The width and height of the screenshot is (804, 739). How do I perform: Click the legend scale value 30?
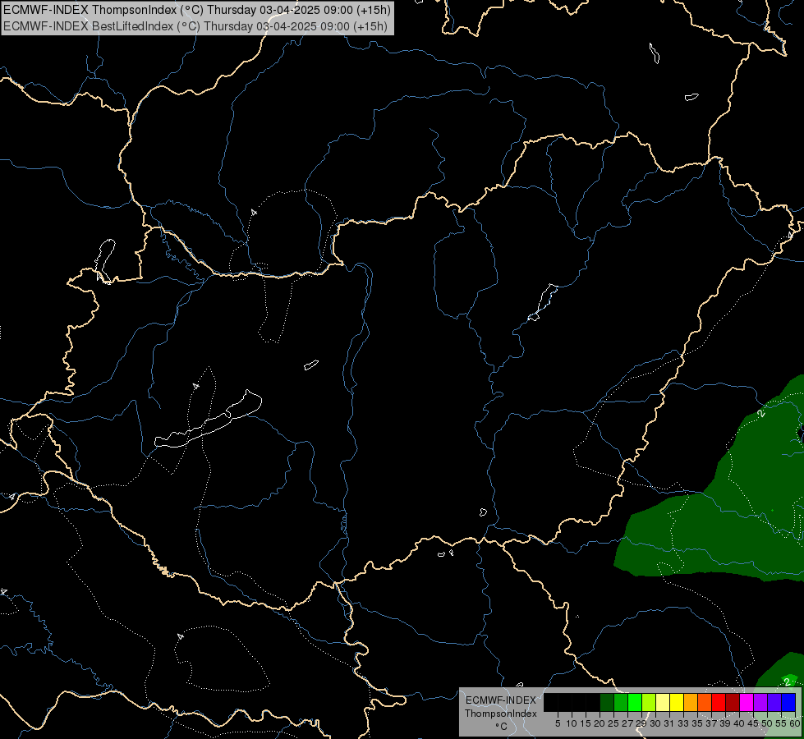tap(655, 723)
